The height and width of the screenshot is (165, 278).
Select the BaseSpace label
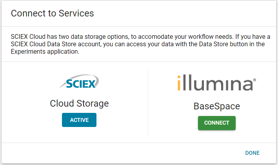(x=216, y=106)
